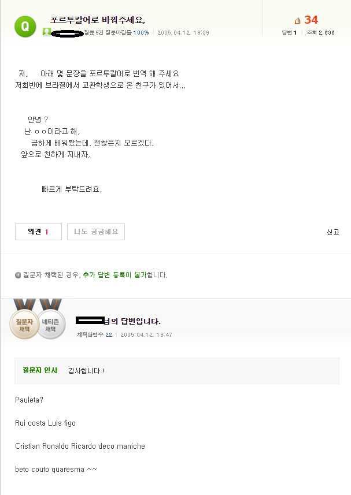This screenshot has width=351, height=495.
Task: Click the 추가 답변 등록이 불가 notice text
Action: pos(114,275)
